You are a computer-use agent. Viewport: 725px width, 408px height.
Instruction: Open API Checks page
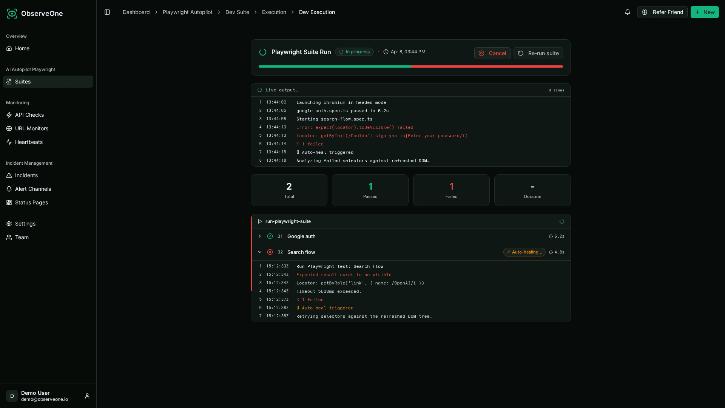48,115
